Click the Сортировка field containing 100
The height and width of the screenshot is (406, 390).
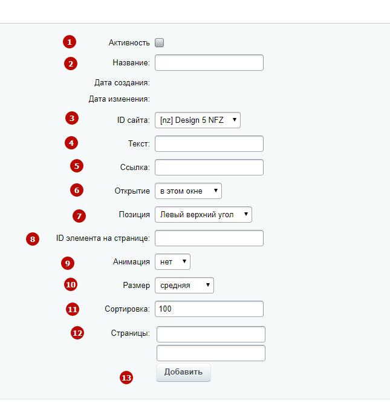[x=209, y=309]
